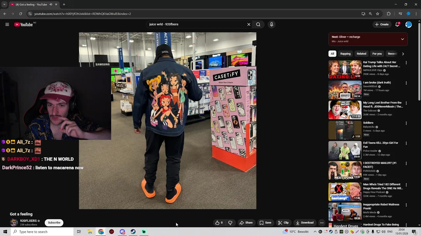Click the microphone icon in system tray
The height and width of the screenshot is (236, 421).
373,232
